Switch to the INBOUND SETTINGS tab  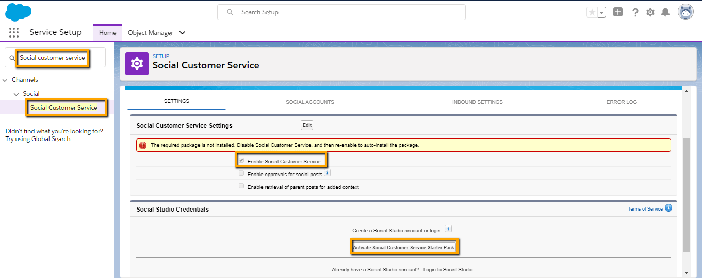coord(478,102)
